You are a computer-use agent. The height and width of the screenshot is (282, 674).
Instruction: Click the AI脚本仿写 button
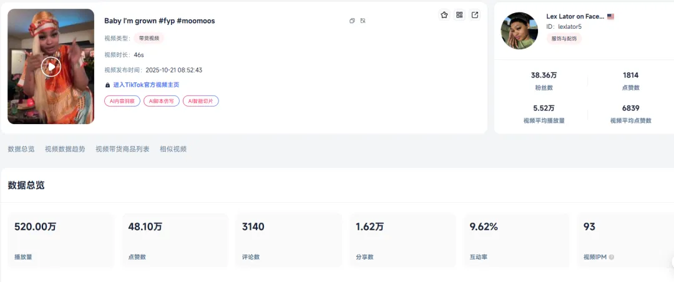(x=162, y=101)
